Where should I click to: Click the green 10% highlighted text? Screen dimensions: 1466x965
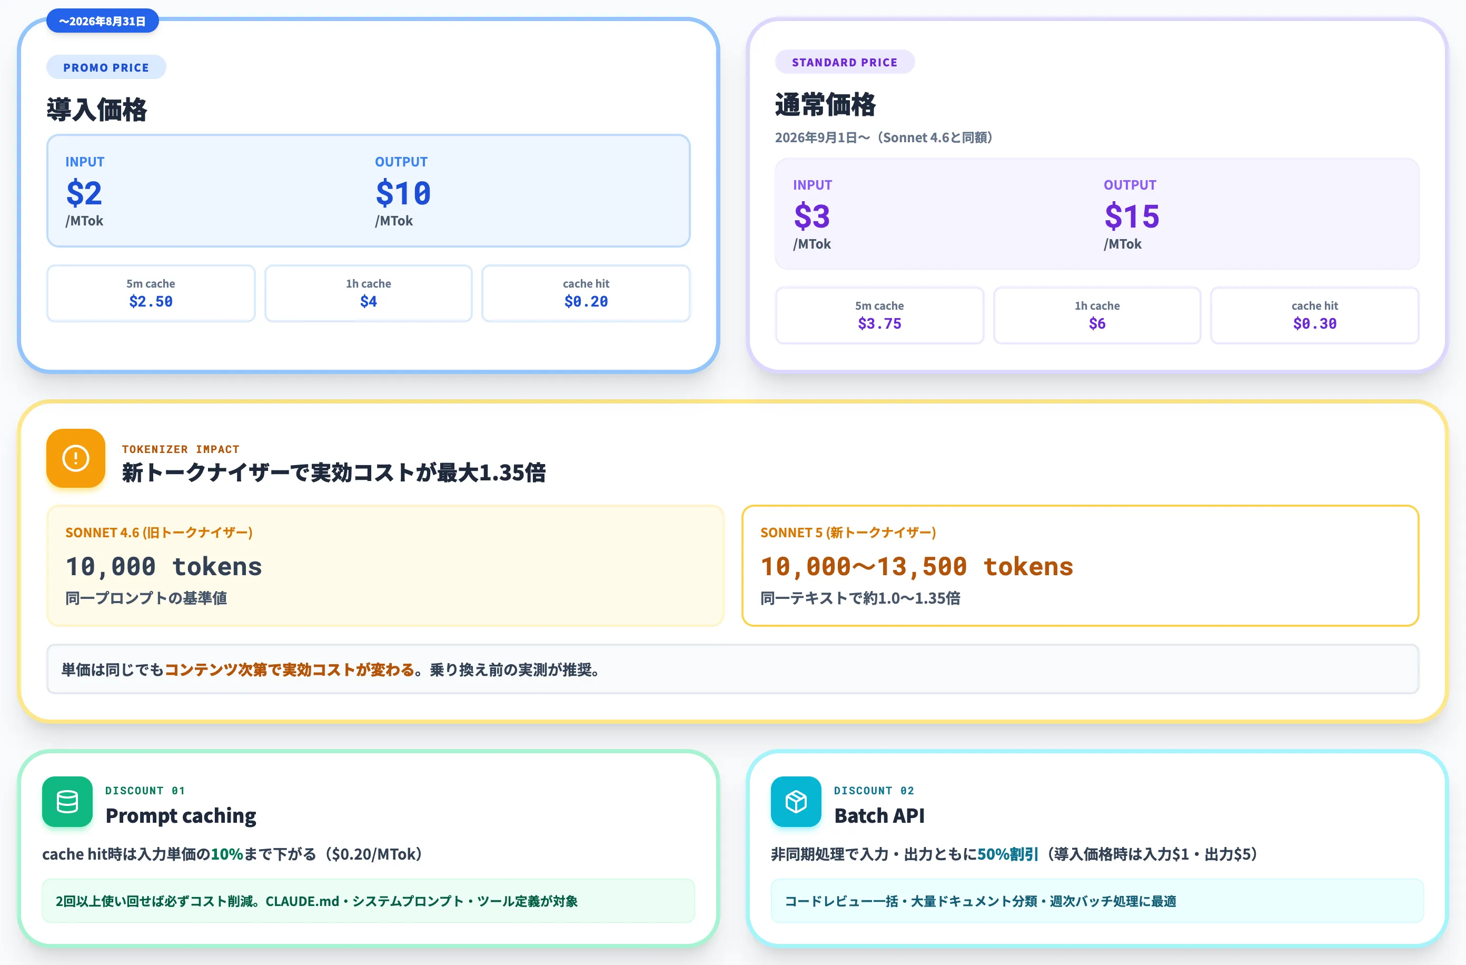pos(226,854)
